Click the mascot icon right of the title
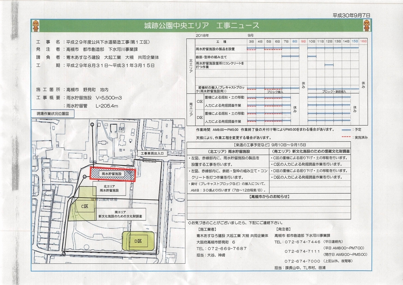This screenshot has width=403, height=285. [366, 26]
